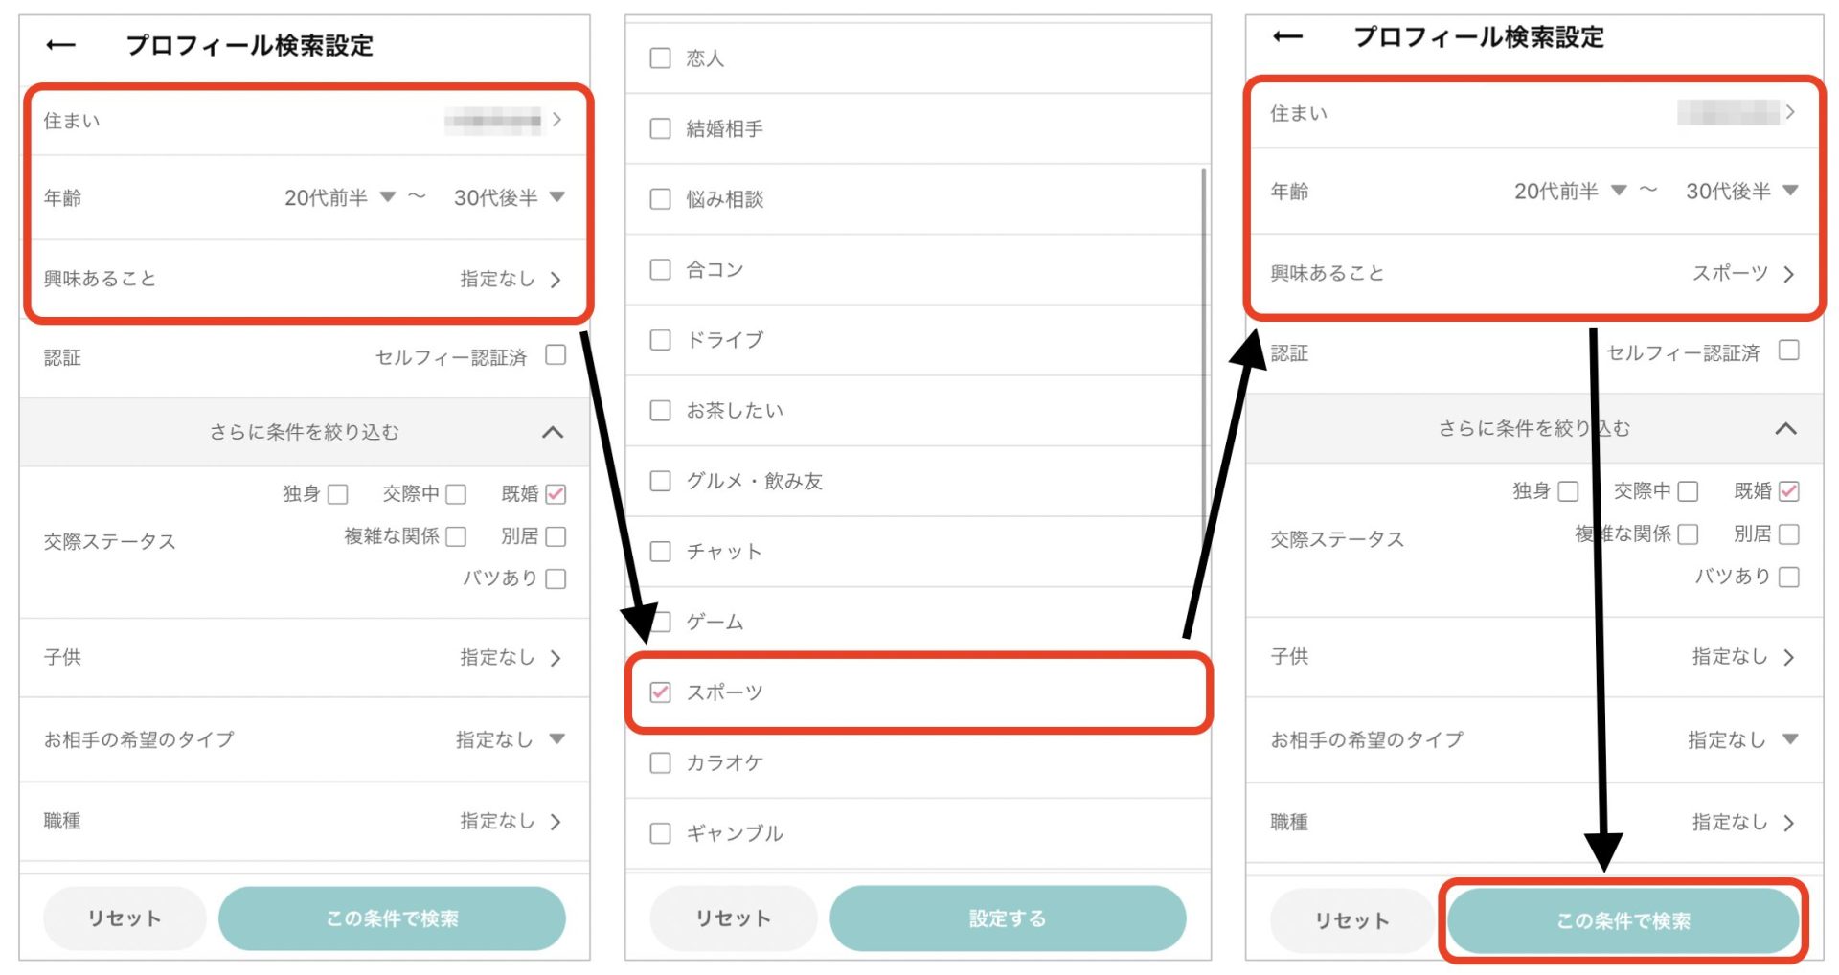Image resolution: width=1839 pixels, height=975 pixels.
Task: Toggle セルフィー認証済 checkbox in left screen
Action: tap(556, 355)
